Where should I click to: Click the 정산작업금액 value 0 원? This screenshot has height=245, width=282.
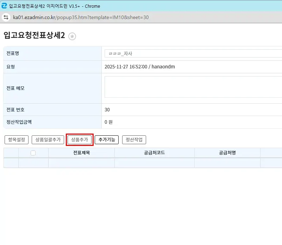[109, 122]
